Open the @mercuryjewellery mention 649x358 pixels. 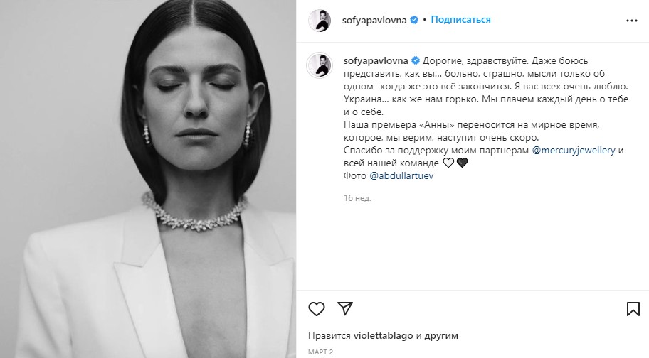[x=574, y=151]
